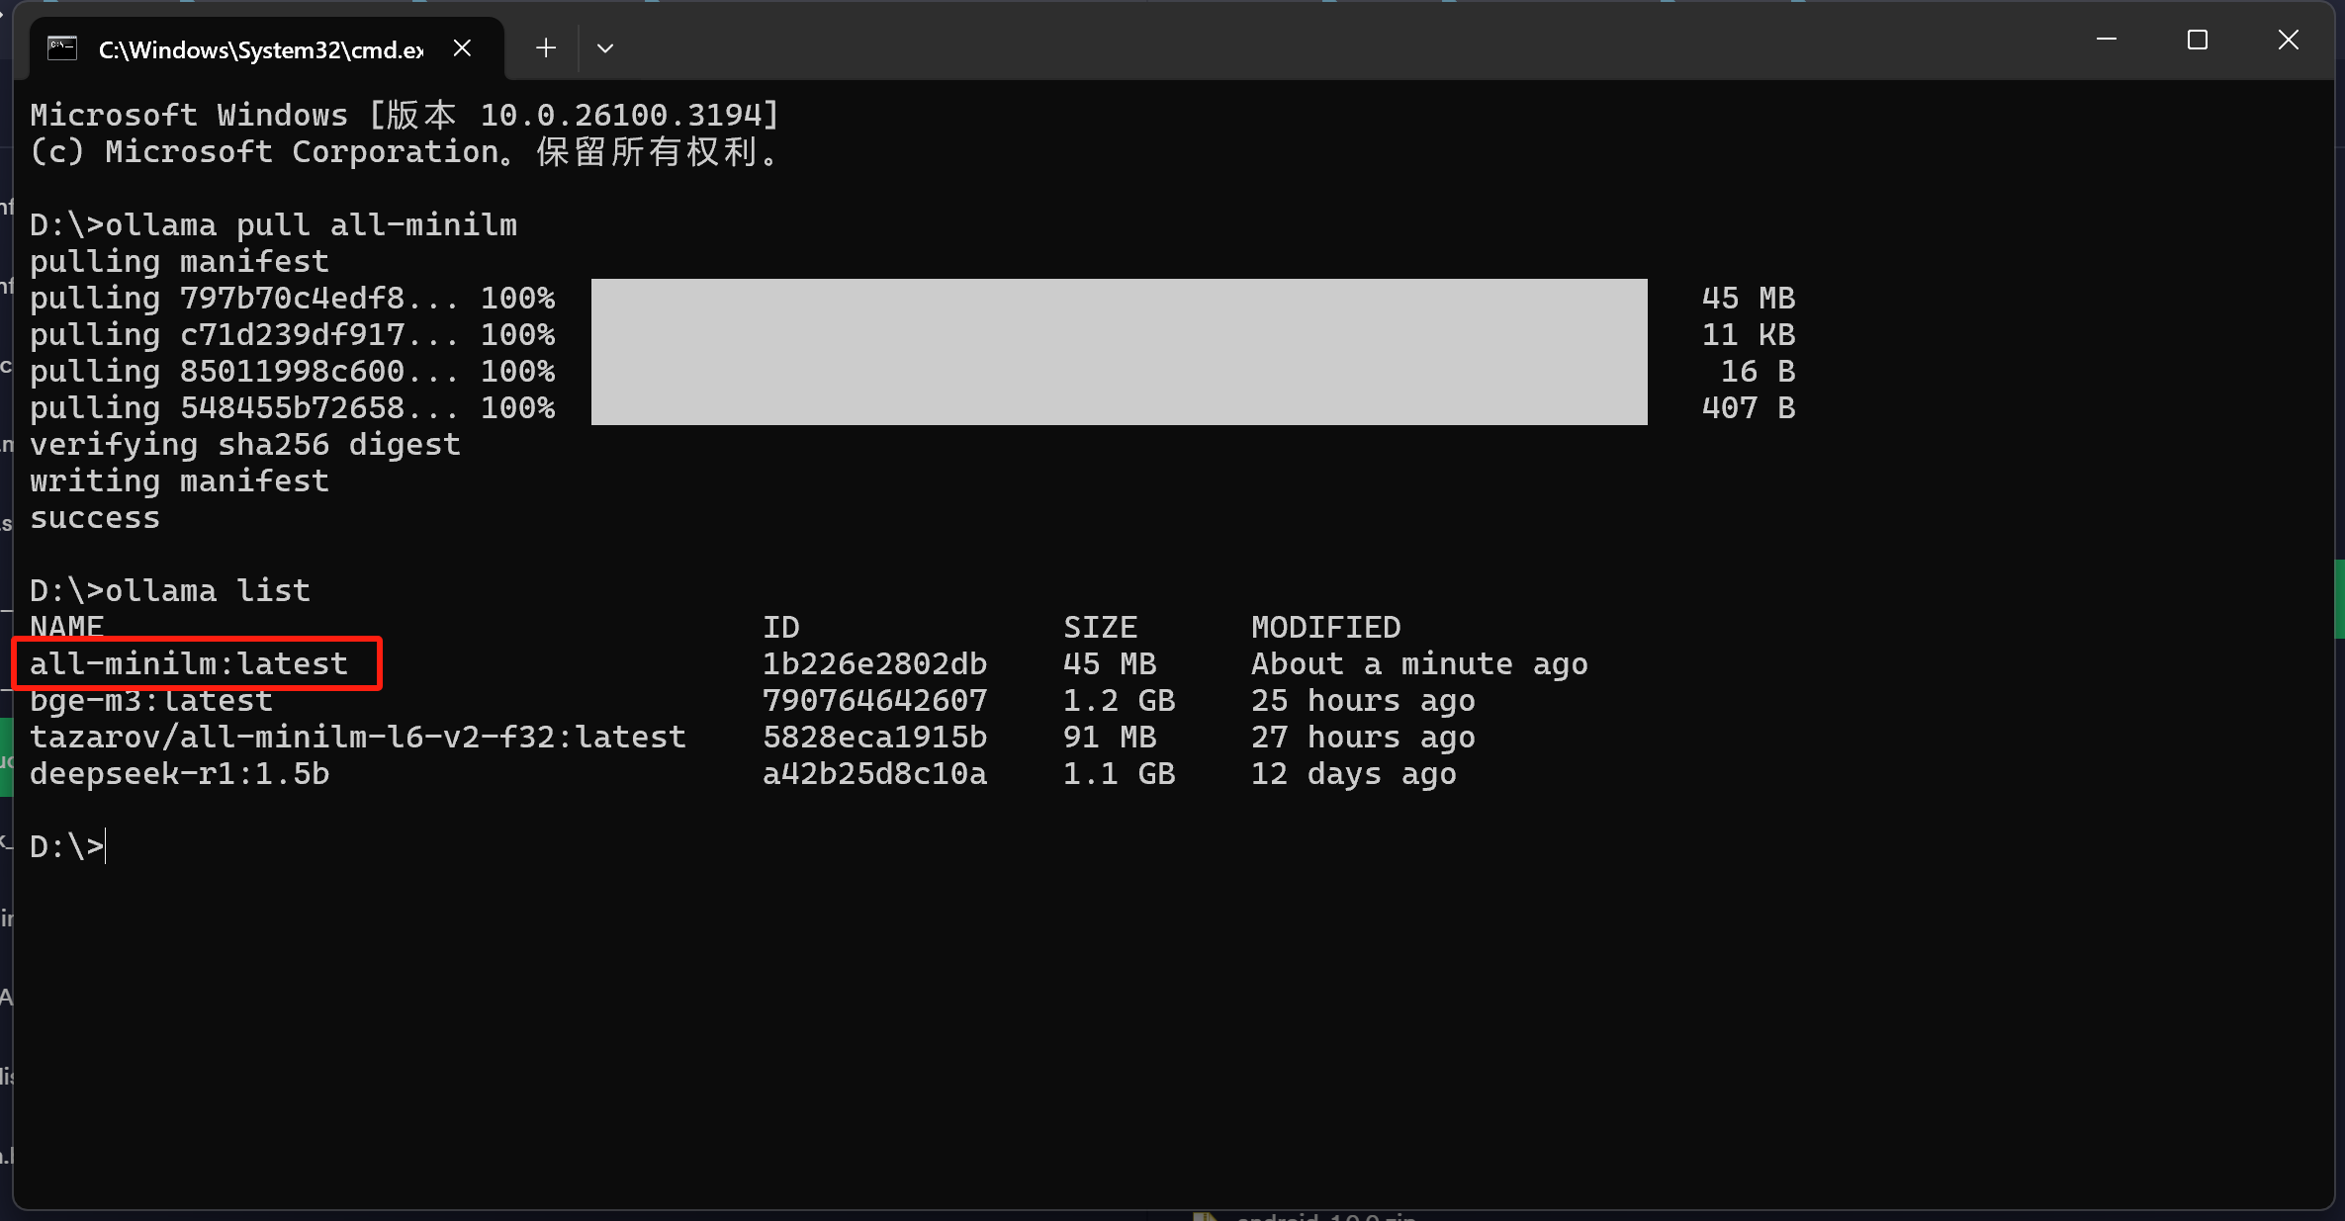
Task: Place cursor at the last D:\> prompt
Action: coord(106,847)
